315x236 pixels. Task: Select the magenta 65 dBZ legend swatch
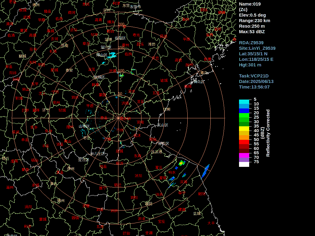click(244, 155)
